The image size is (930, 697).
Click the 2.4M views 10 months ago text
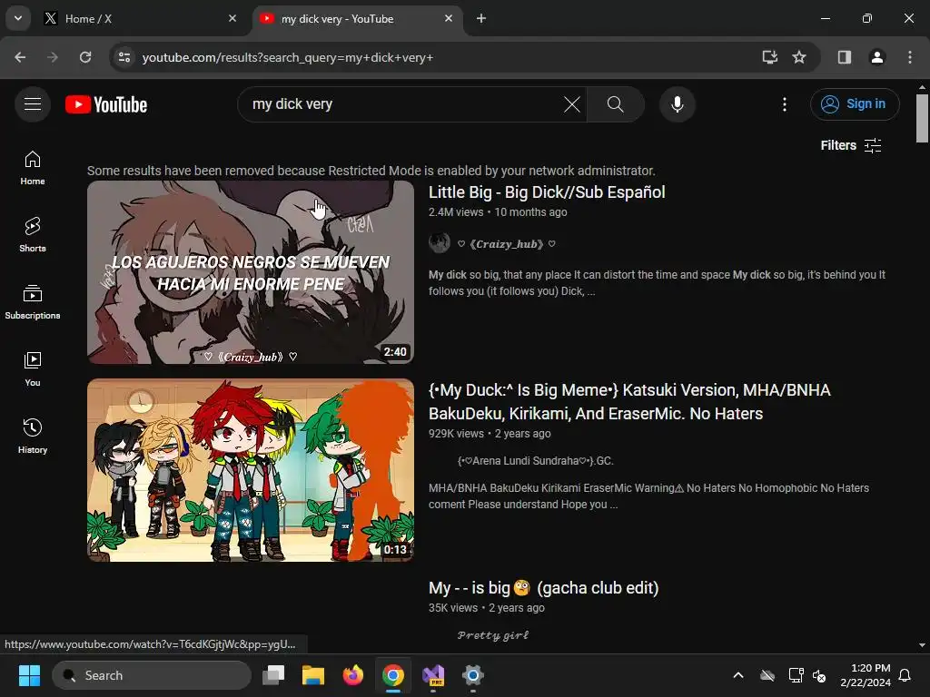pos(498,212)
